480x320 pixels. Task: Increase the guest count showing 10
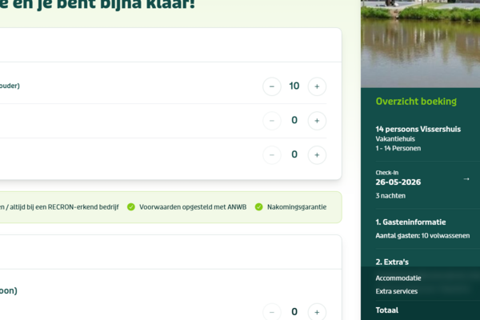coord(317,86)
